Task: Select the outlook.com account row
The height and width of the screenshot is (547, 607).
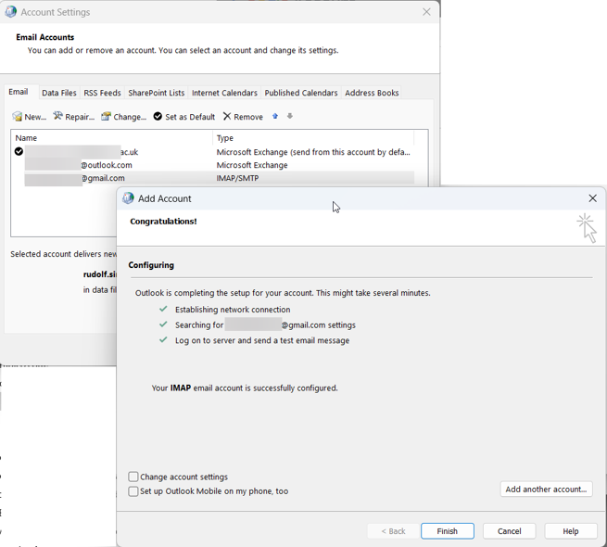Action: pos(214,165)
